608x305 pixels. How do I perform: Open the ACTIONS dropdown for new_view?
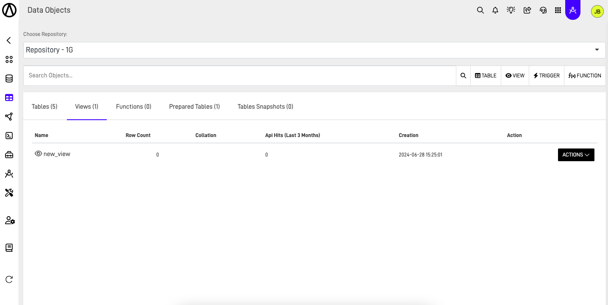pos(576,155)
